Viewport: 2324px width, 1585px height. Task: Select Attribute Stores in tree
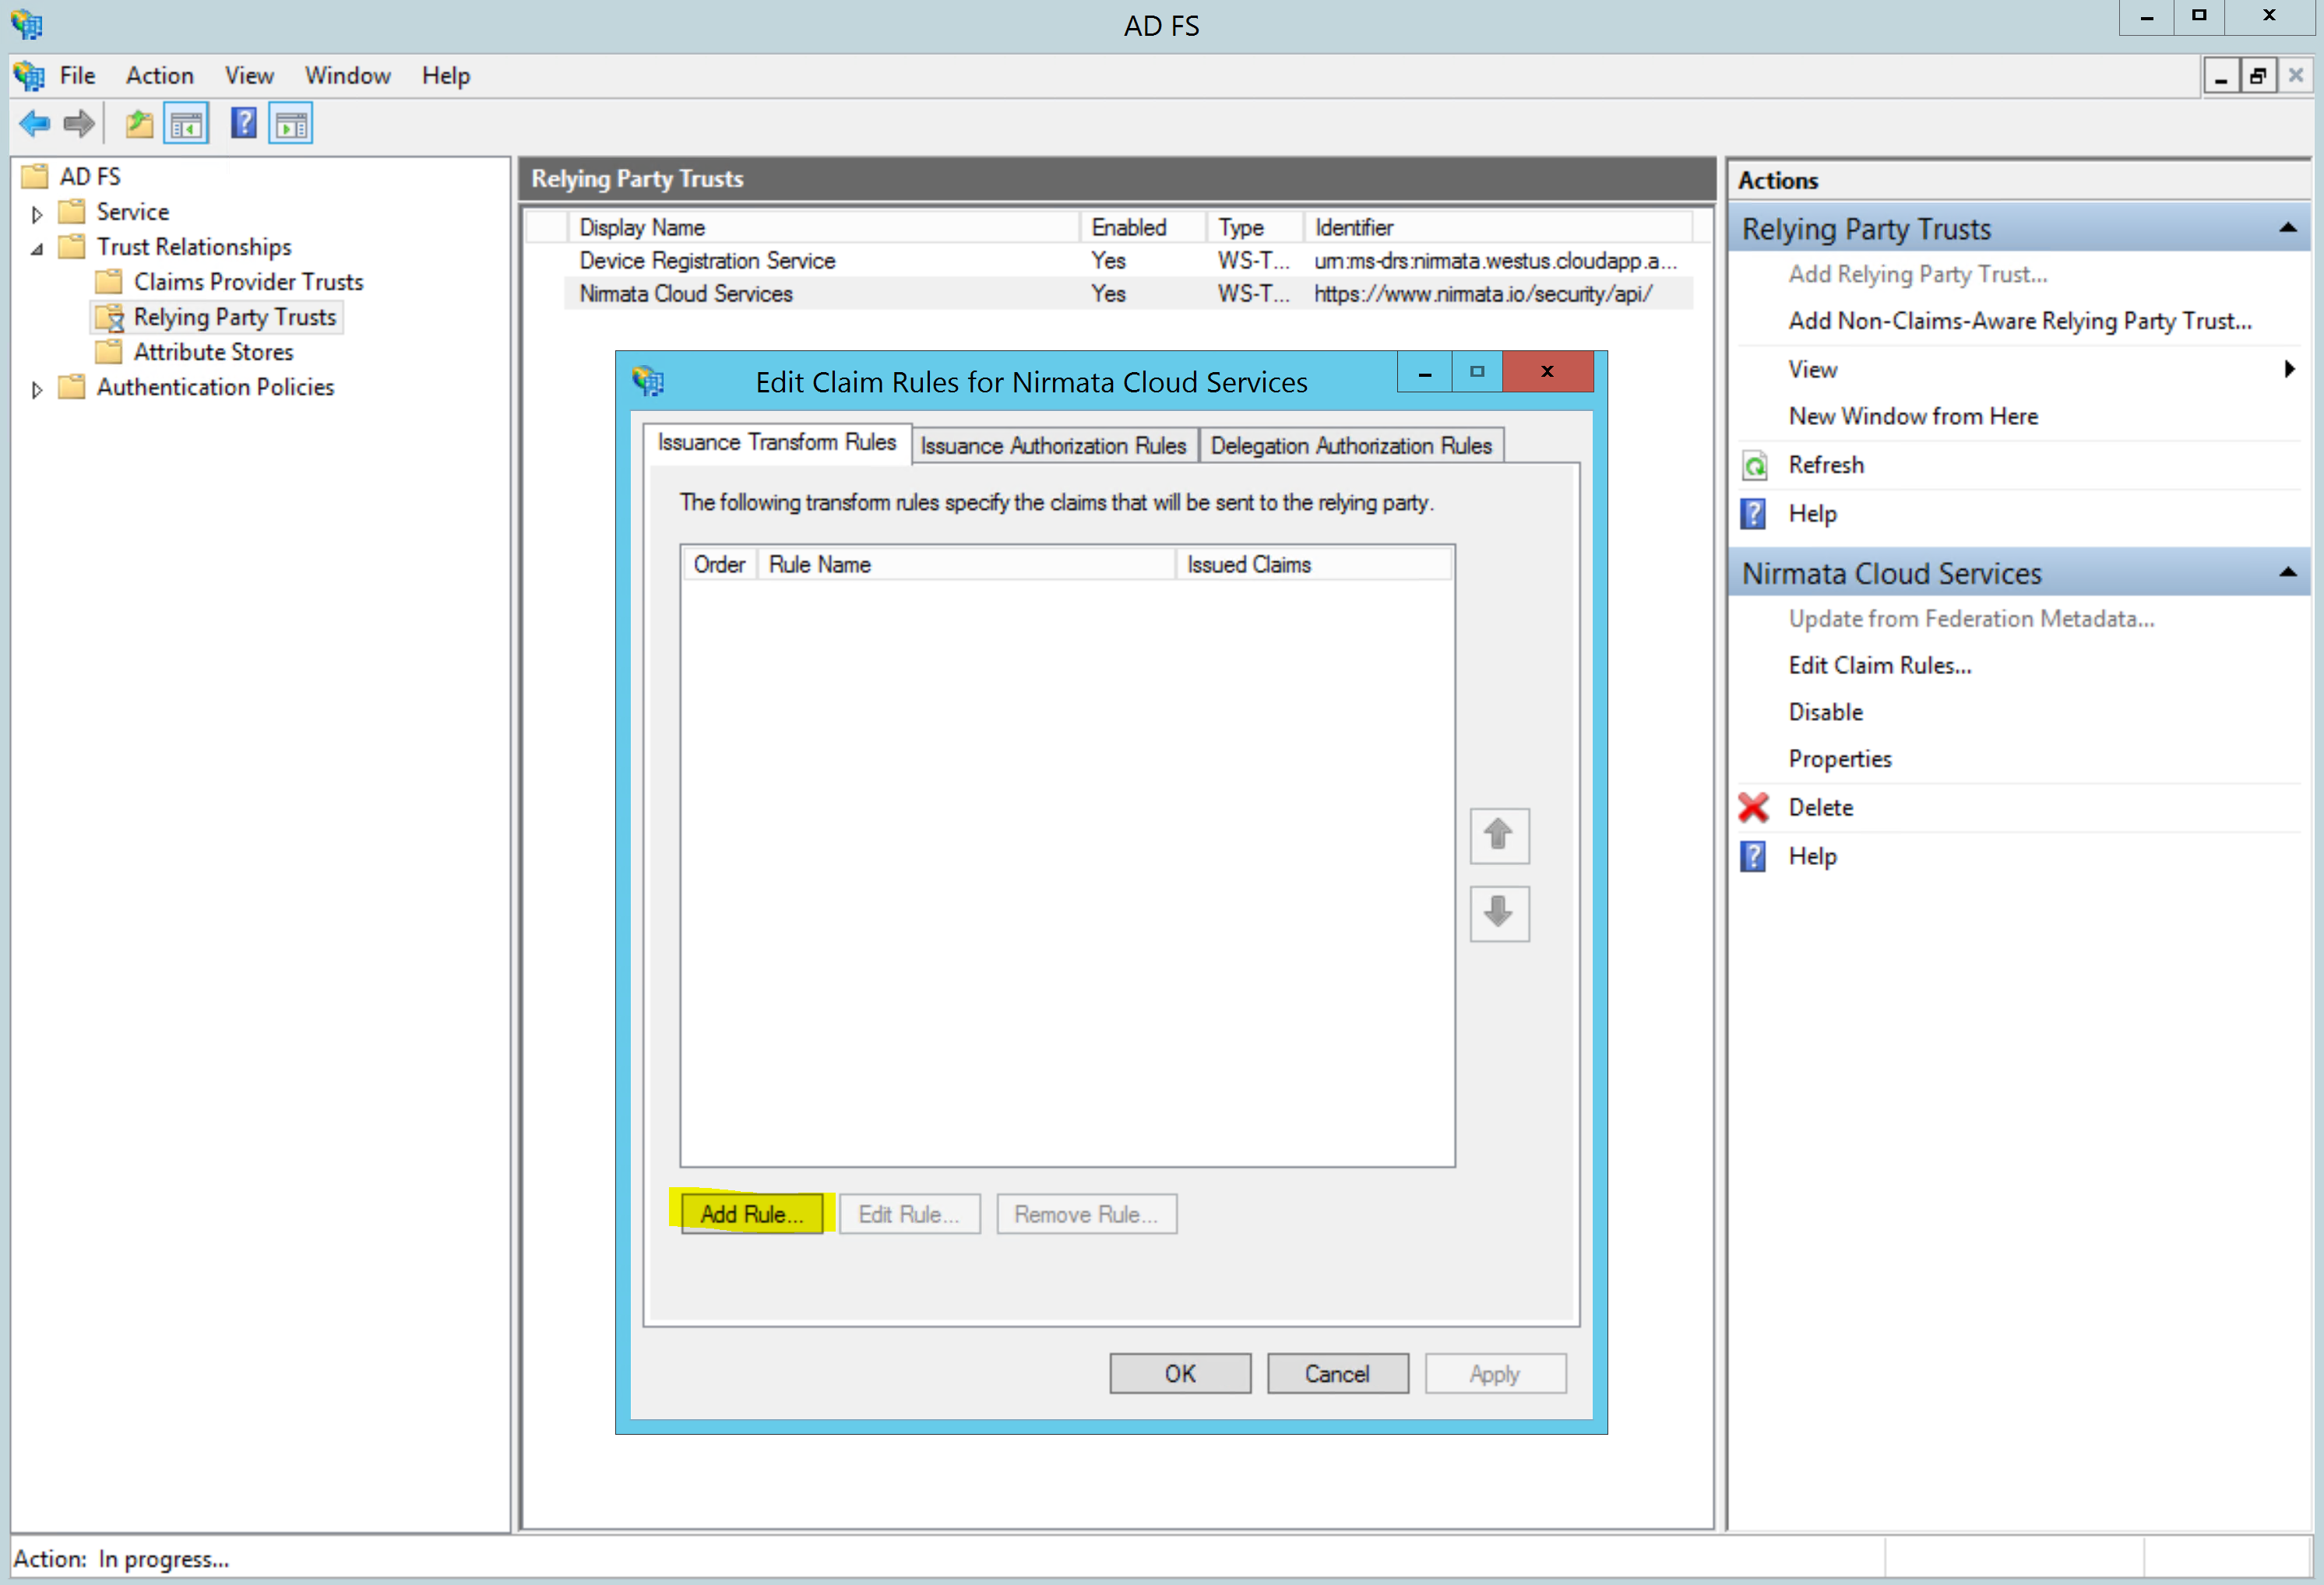click(x=213, y=352)
